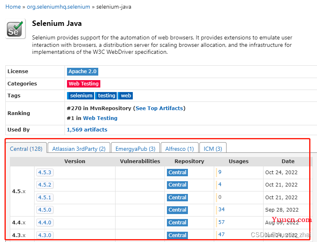Click date Sep 28, 2022
The height and width of the screenshot is (242, 317).
282,210
